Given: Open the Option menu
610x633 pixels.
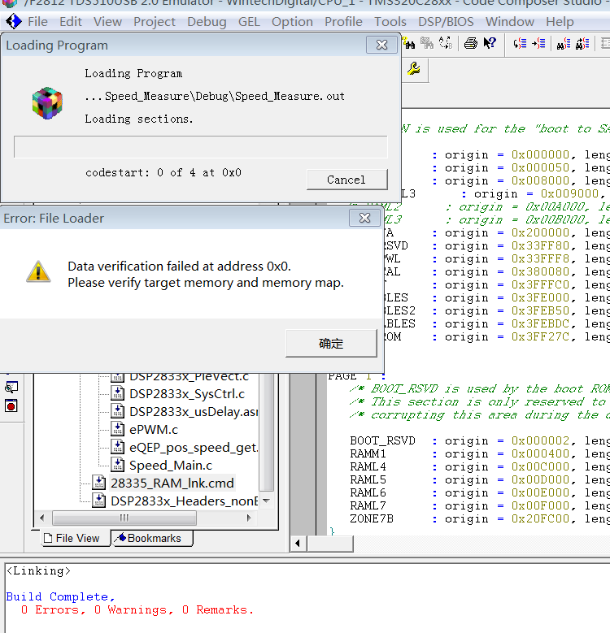Looking at the screenshot, I should pyautogui.click(x=292, y=21).
